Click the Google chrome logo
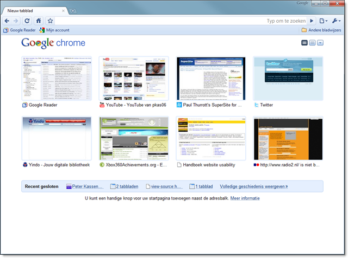 pyautogui.click(x=53, y=43)
